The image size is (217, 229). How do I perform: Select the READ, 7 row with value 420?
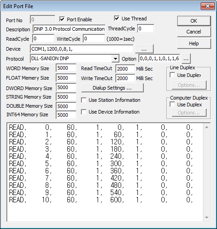(x=101, y=178)
